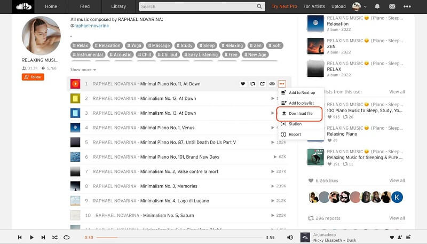Select the # Sleep tag
Screen dimensions: 427x244
[x=207, y=45]
